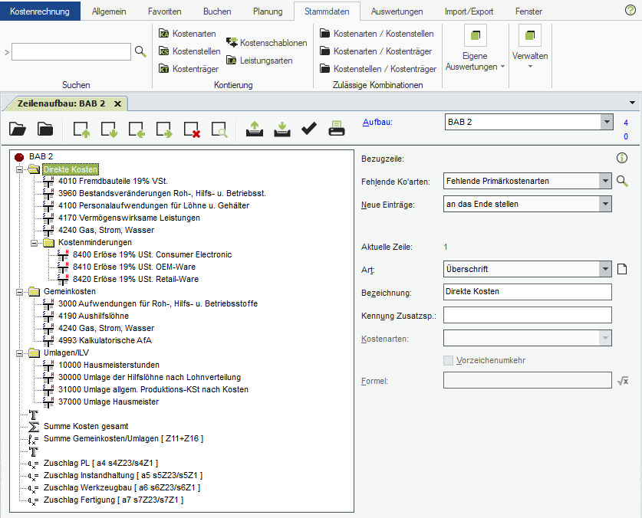Click the Kennung Zusatzsp. input field
This screenshot has width=642, height=518.
[528, 315]
